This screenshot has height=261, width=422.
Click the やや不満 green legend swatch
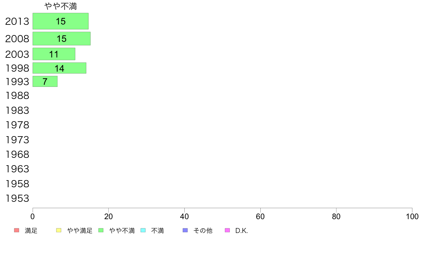[x=101, y=231]
